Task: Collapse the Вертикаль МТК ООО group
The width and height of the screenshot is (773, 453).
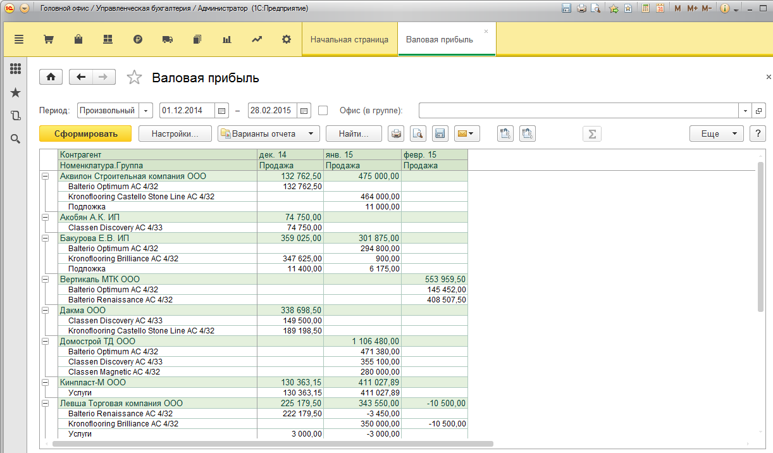Action: 45,279
